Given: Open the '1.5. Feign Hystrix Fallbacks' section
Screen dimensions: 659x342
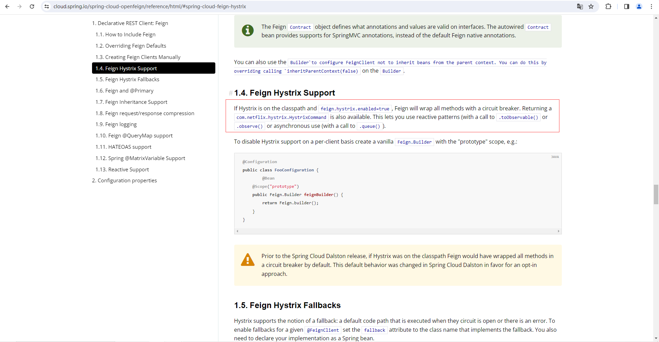Looking at the screenshot, I should [127, 79].
